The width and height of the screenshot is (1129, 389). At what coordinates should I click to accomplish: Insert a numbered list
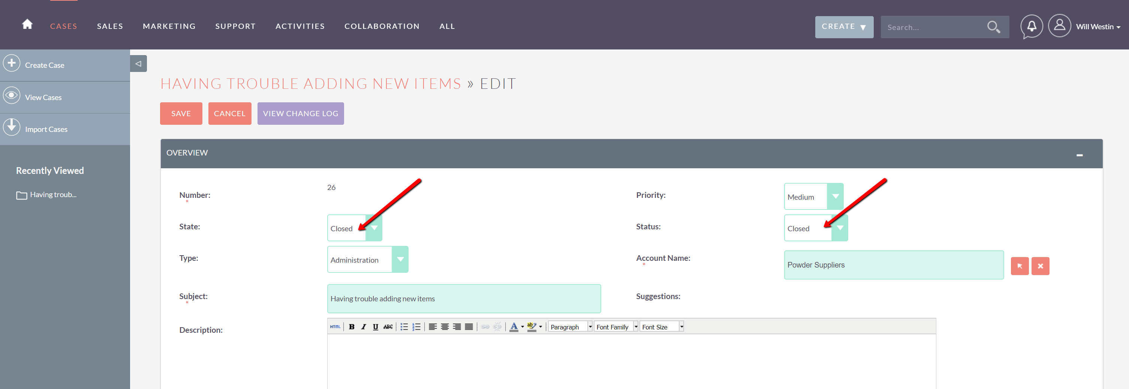point(416,327)
